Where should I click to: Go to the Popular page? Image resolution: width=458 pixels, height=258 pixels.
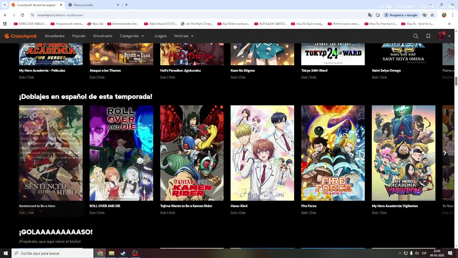79,36
